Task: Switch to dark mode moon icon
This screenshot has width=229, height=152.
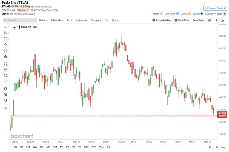Action: (x=222, y=20)
